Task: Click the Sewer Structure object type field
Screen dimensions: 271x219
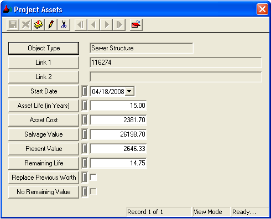Action: pyautogui.click(x=142, y=48)
